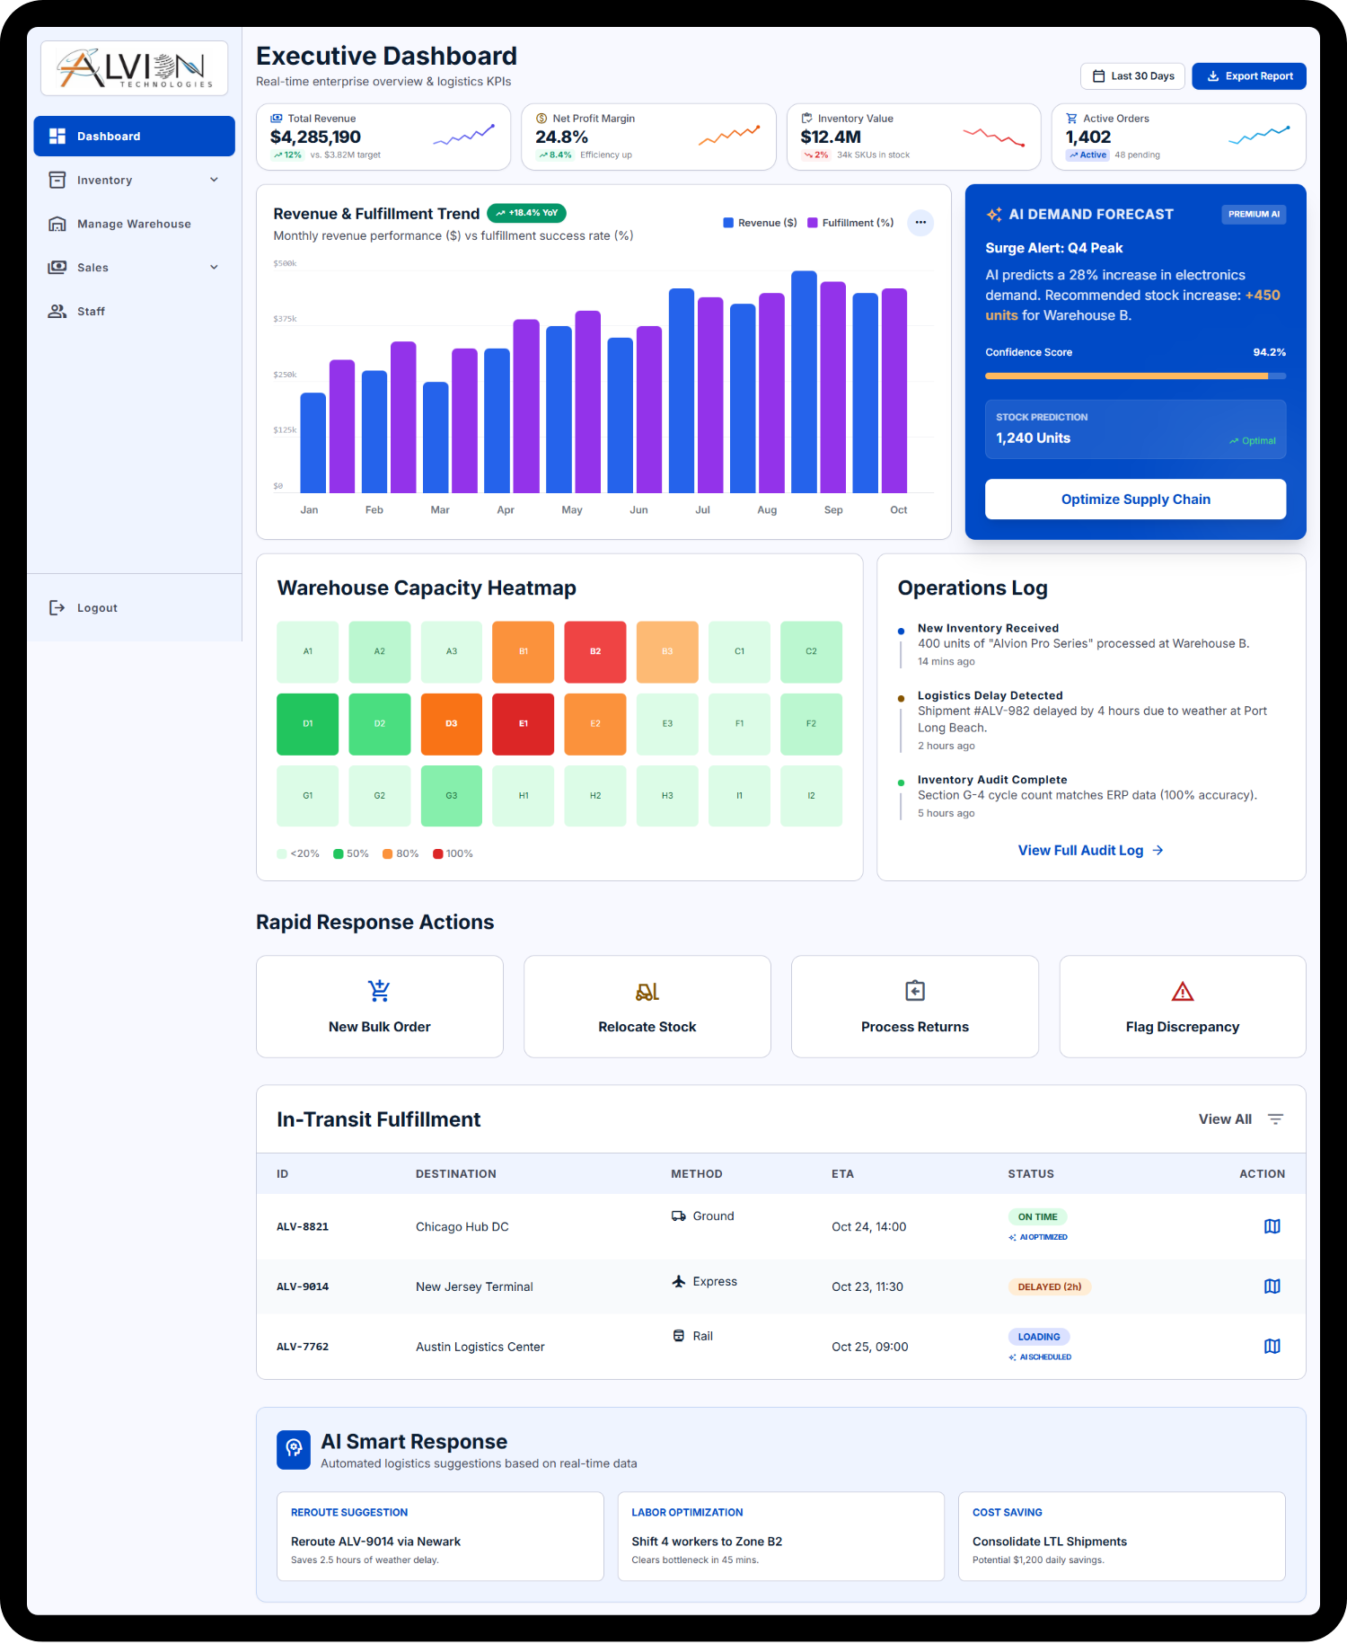Go to Manage Warehouse in sidebar
1347x1644 pixels.
(134, 224)
